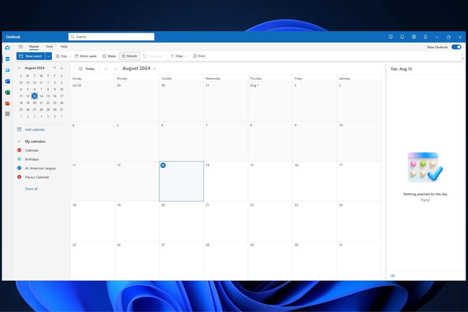Launch PowerPoint from the sidebar

click(7, 103)
